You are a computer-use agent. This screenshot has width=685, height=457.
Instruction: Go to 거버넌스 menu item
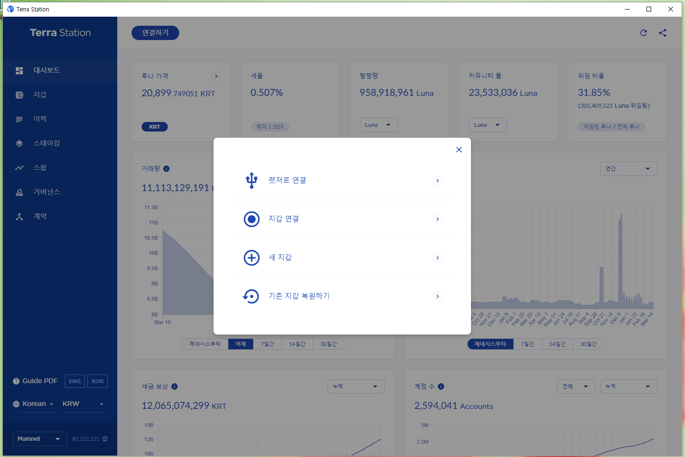coord(60,192)
